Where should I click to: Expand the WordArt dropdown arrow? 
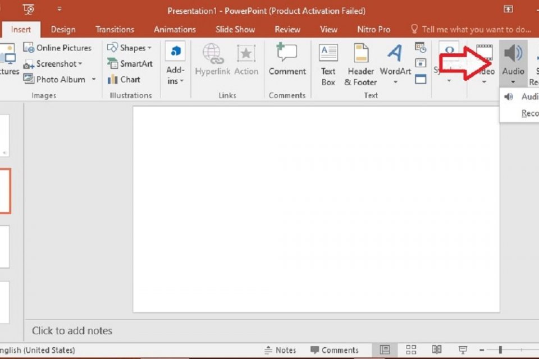(395, 82)
